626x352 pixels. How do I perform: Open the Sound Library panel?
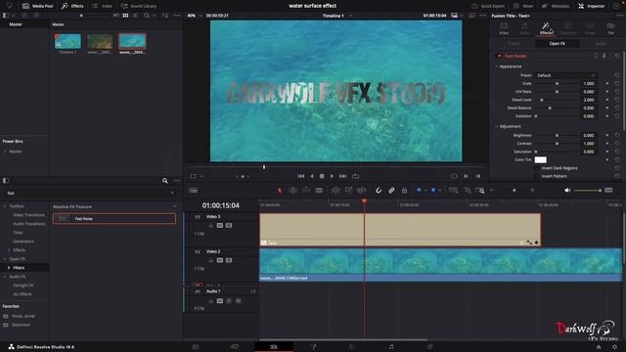click(x=138, y=6)
